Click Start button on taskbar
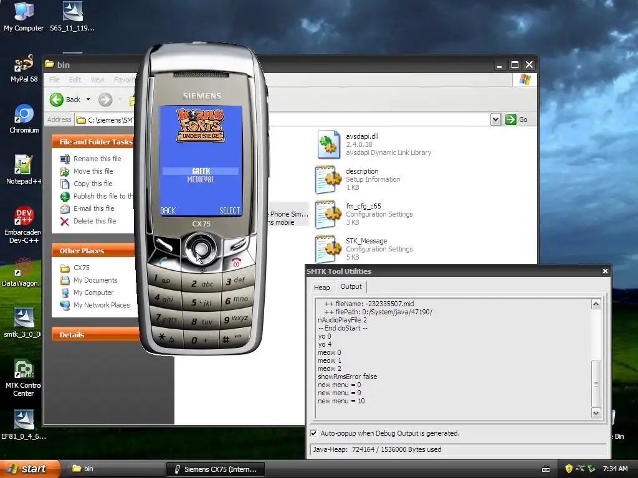 tap(29, 469)
